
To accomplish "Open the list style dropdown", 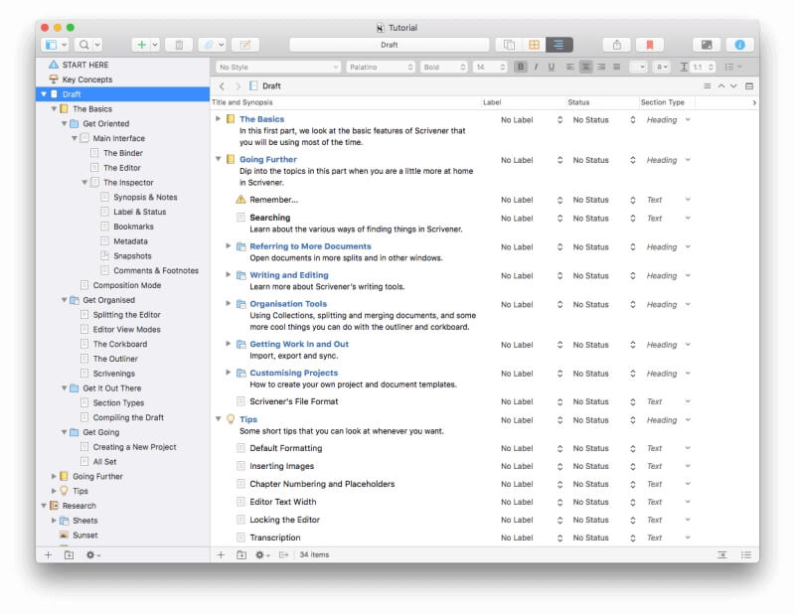I will tap(733, 67).
